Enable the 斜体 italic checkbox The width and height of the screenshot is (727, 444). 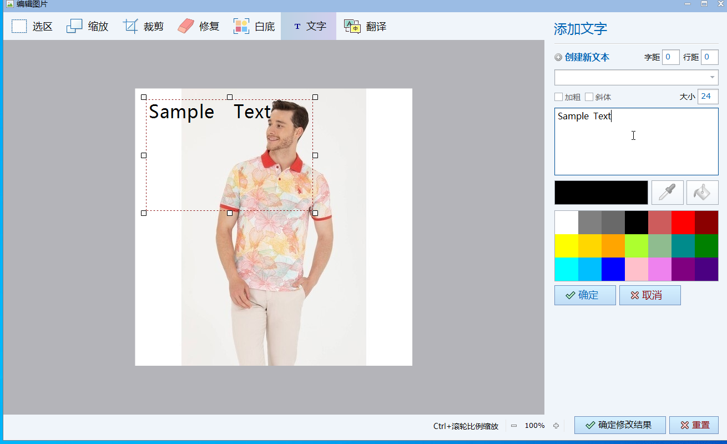pos(589,97)
